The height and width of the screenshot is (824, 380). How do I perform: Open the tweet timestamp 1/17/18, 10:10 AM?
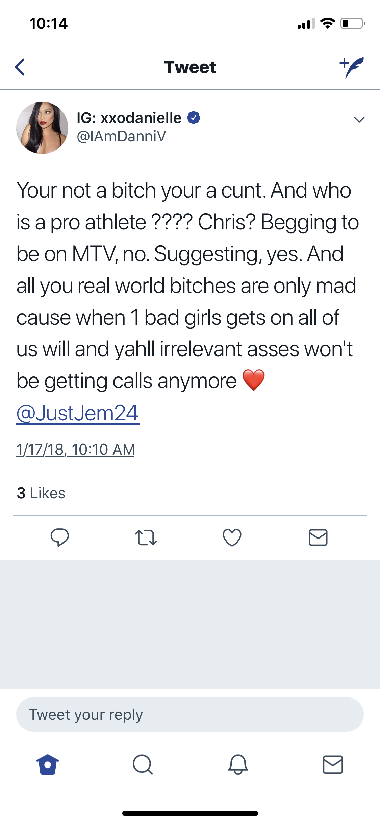(75, 450)
